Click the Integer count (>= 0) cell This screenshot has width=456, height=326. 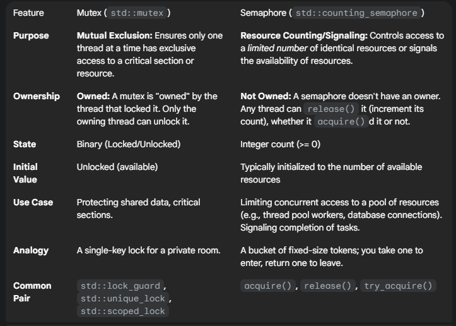pos(280,144)
